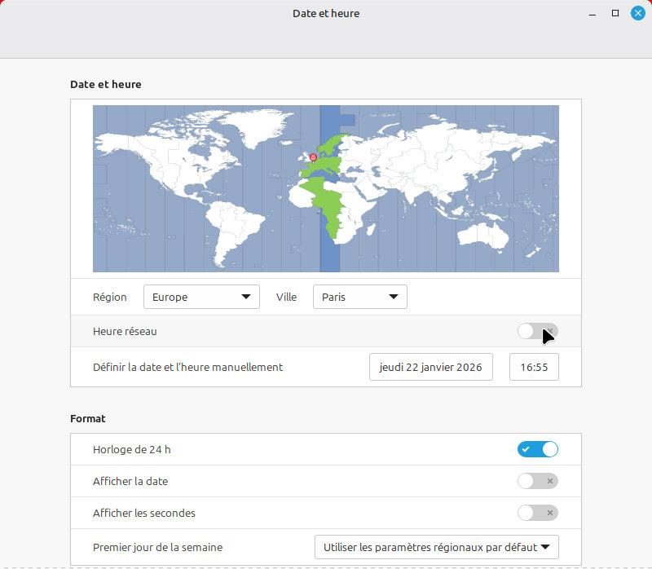Image resolution: width=652 pixels, height=569 pixels.
Task: Click the 16:55 time button
Action: (534, 367)
